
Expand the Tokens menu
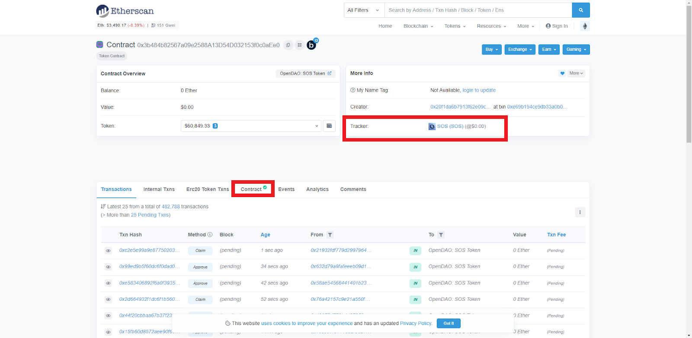(x=455, y=26)
